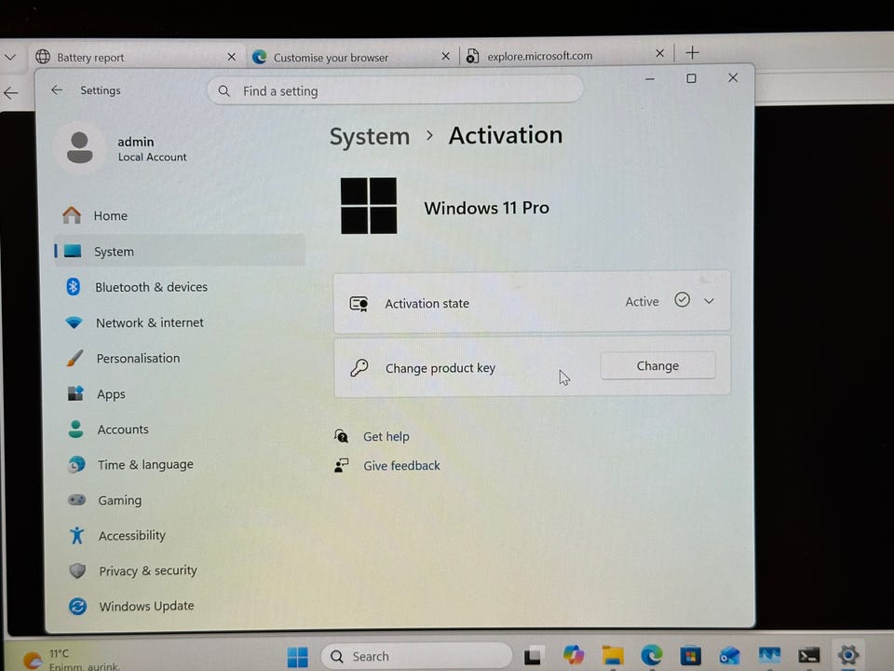Minimize the Settings window
The width and height of the screenshot is (894, 671).
(x=649, y=78)
